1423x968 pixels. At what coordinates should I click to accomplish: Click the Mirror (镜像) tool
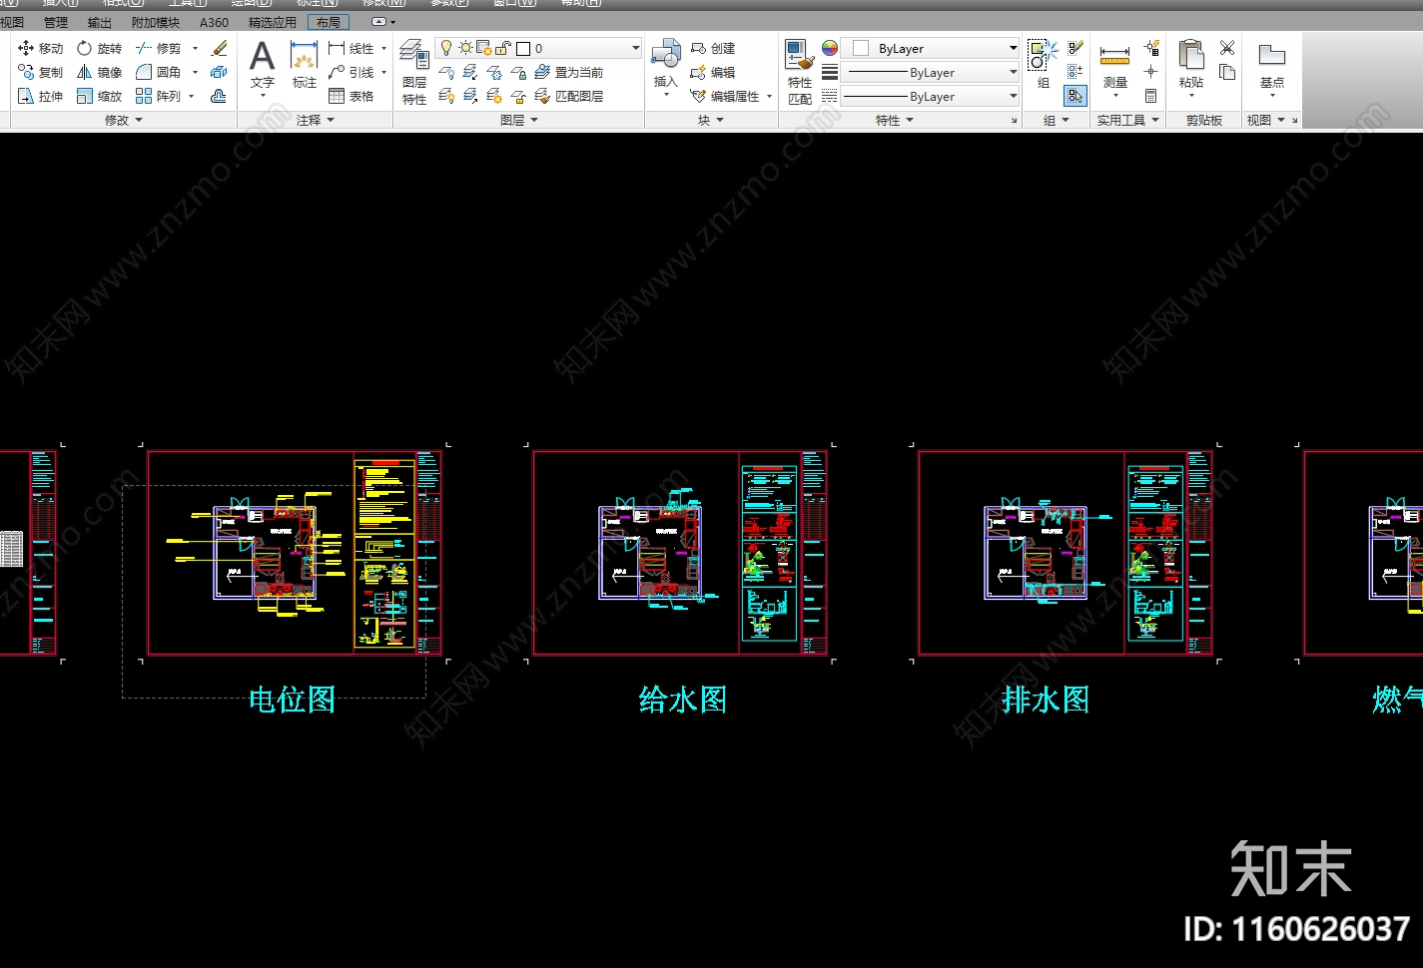tap(99, 72)
